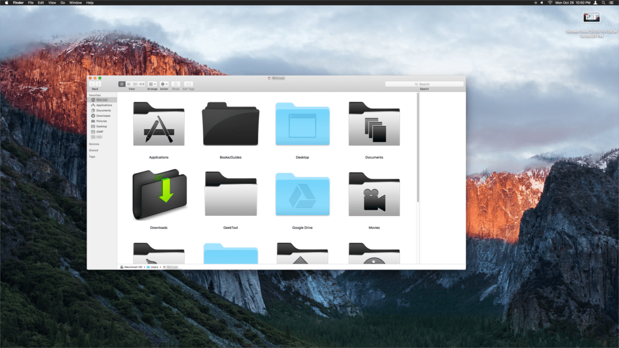Open the Go menu in the menu bar

click(62, 2)
